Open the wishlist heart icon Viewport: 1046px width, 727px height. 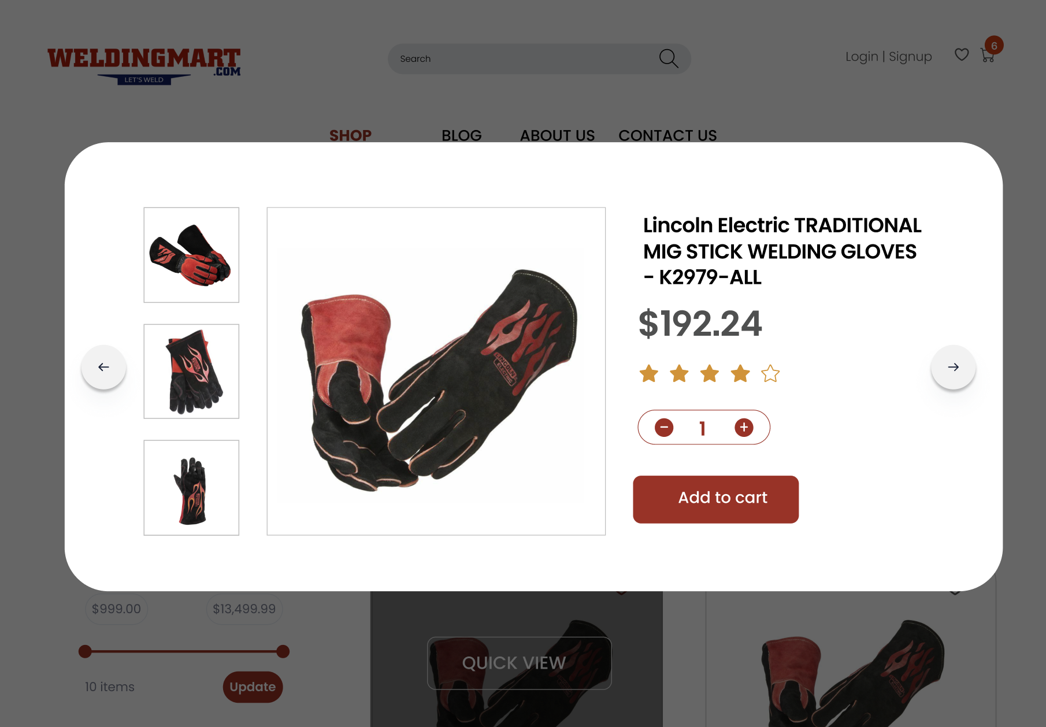962,54
